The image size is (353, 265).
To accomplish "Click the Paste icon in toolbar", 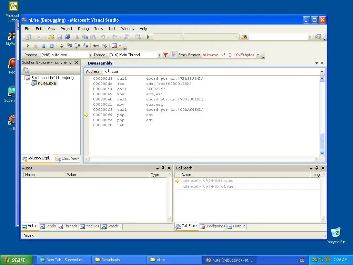I will [93, 37].
